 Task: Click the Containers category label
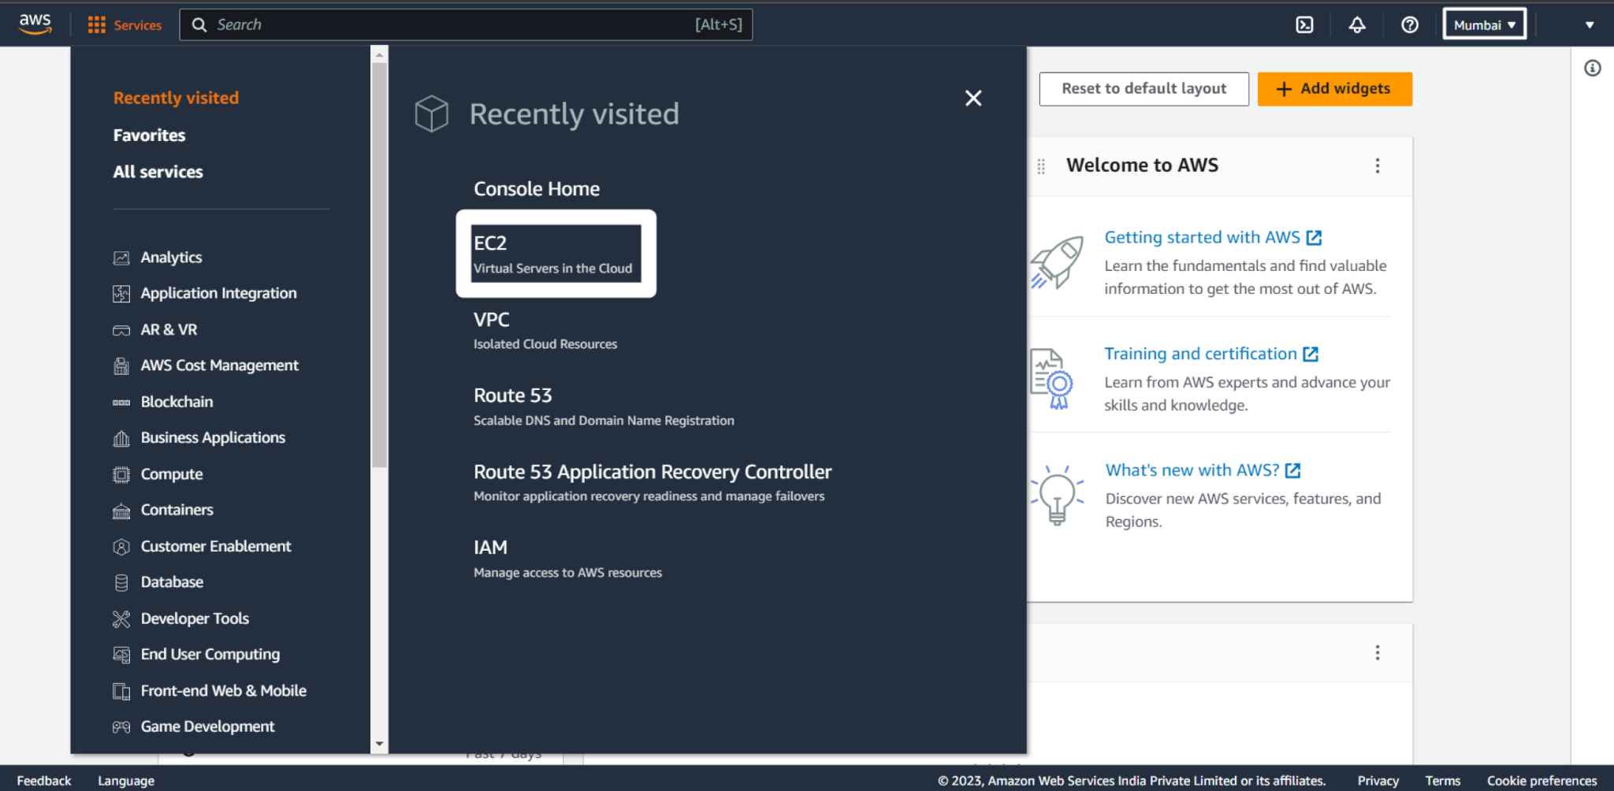click(177, 510)
